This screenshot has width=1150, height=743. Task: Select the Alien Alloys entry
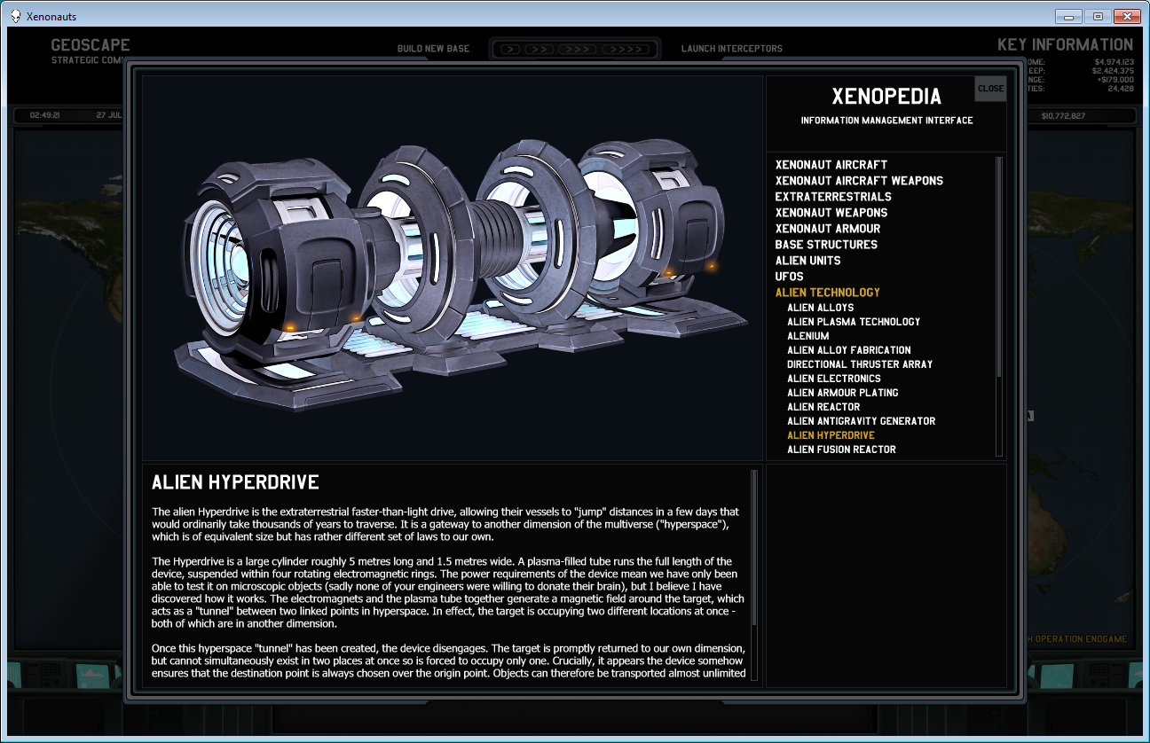click(820, 308)
